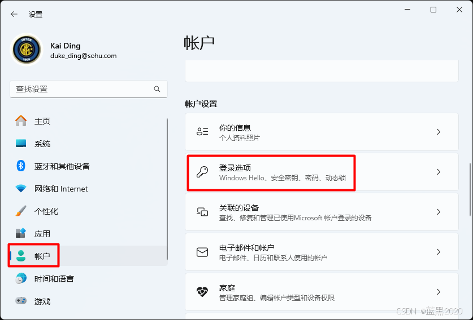473x320 pixels.
Task: Click the Wi-Fi network icon in sidebar
Action: coord(21,189)
